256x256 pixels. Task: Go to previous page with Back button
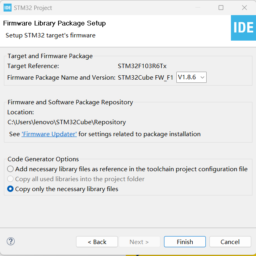(x=97, y=242)
